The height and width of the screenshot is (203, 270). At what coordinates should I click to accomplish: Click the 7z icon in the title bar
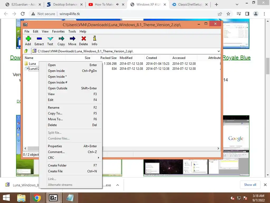25,25
